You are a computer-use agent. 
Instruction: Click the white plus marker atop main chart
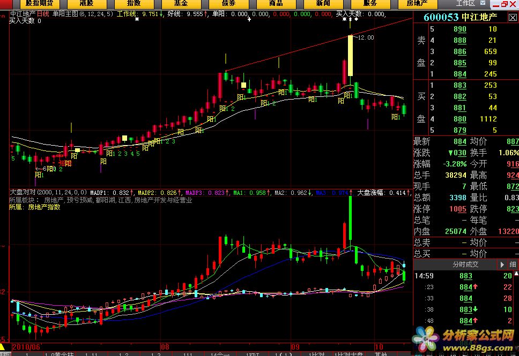point(249,19)
